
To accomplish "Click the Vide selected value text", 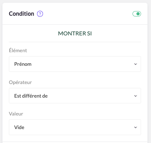I will pyautogui.click(x=19, y=127).
